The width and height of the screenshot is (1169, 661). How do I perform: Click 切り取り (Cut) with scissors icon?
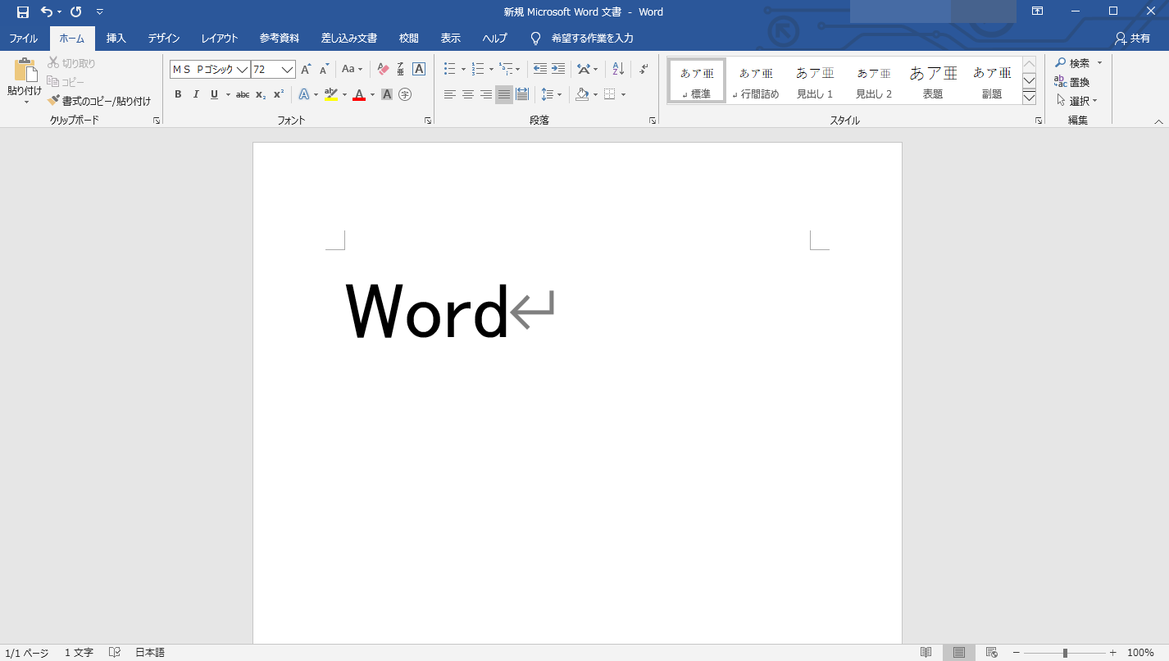(71, 63)
